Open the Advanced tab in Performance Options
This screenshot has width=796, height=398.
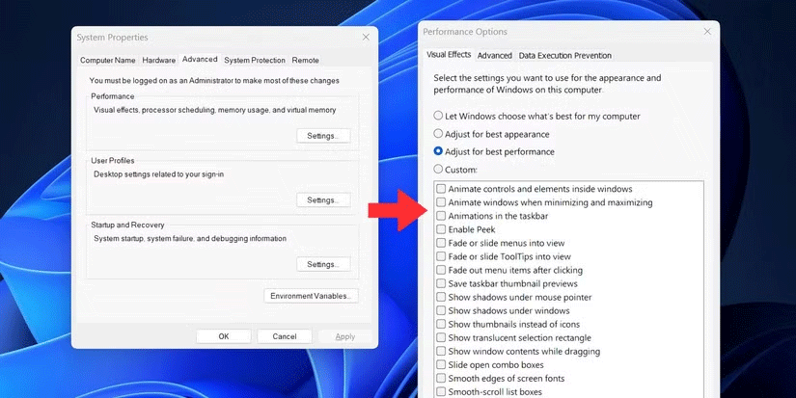[x=495, y=55]
